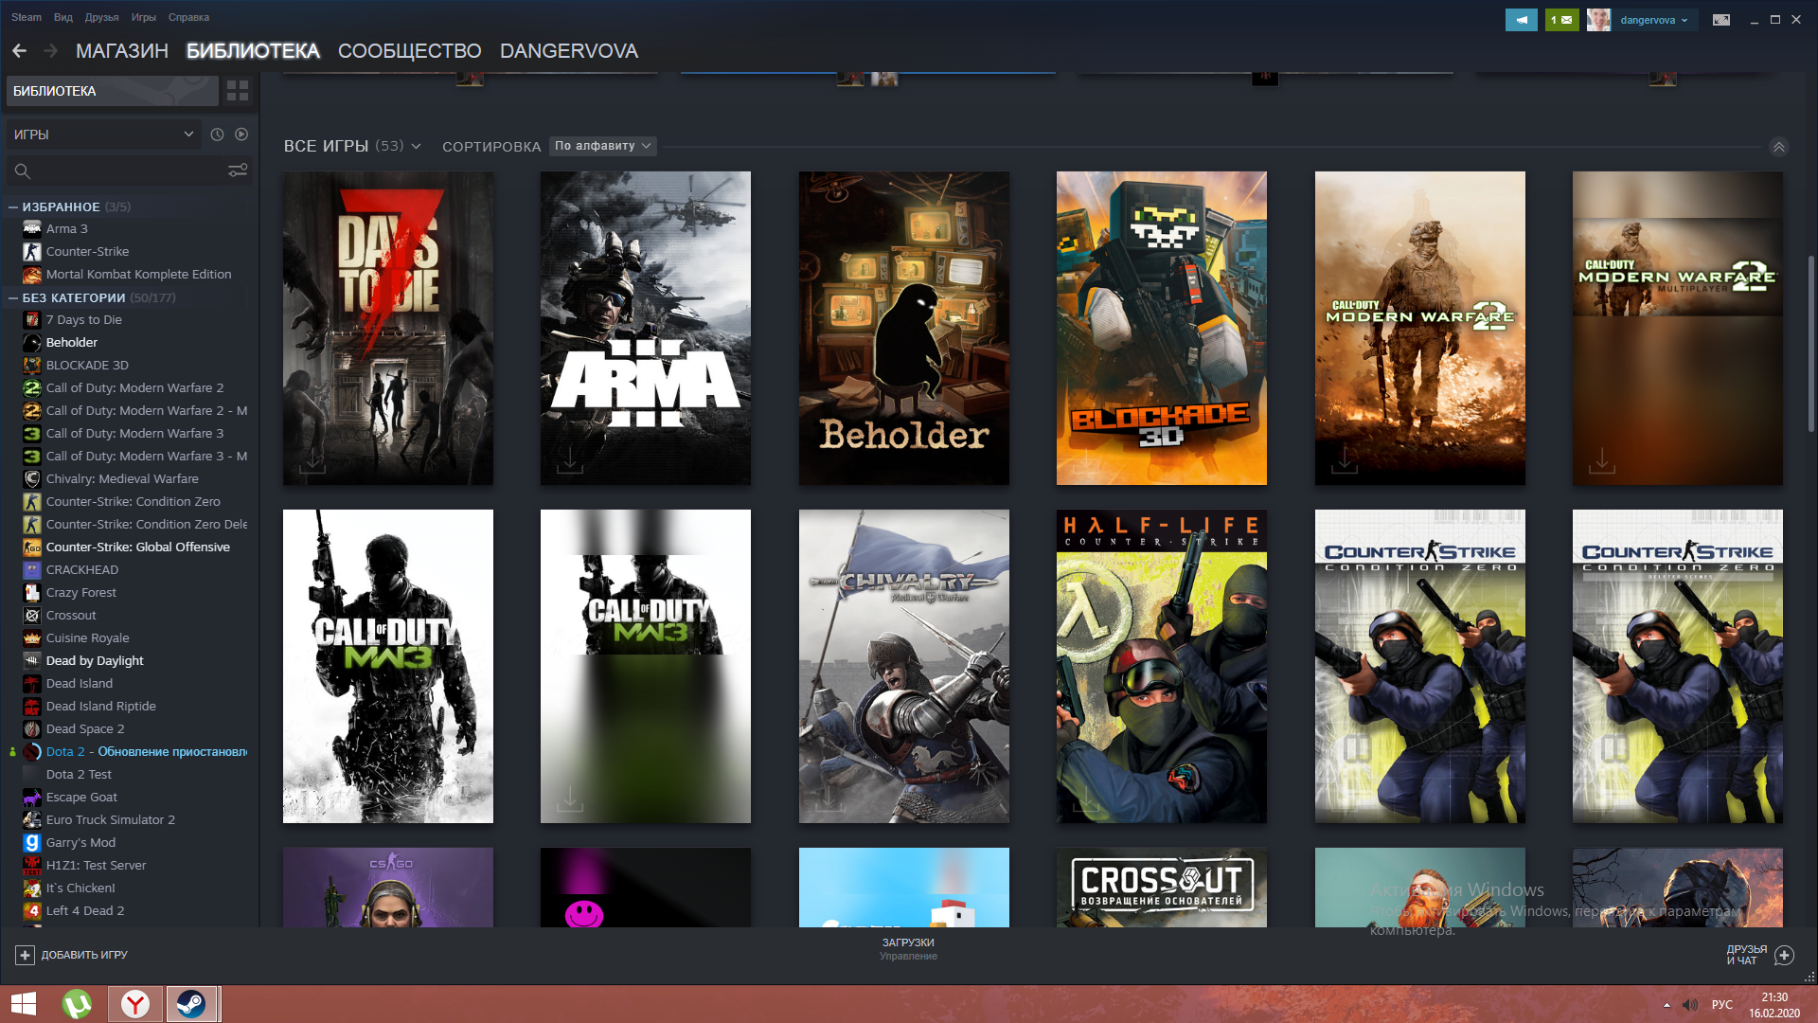Image resolution: width=1818 pixels, height=1023 pixels.
Task: Click download arrow on 7 Days to Die cover
Action: tap(312, 461)
